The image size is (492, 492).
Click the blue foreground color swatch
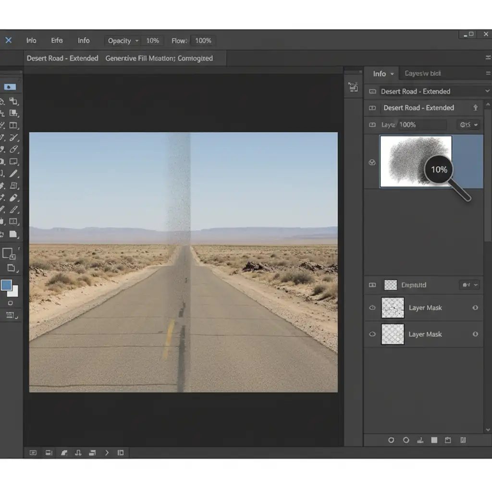click(x=7, y=284)
